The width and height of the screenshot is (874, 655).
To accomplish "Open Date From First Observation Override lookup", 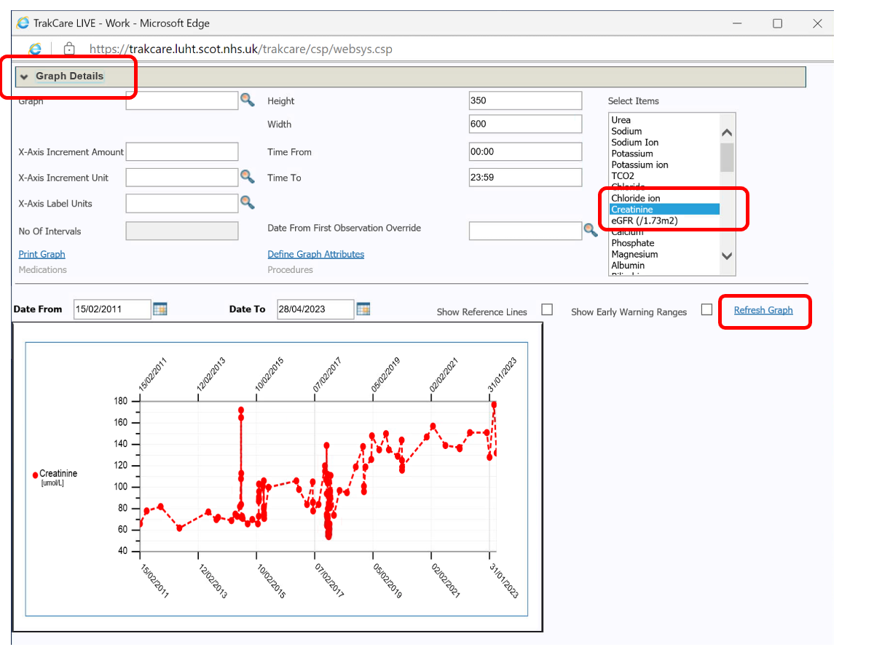I will pyautogui.click(x=590, y=231).
